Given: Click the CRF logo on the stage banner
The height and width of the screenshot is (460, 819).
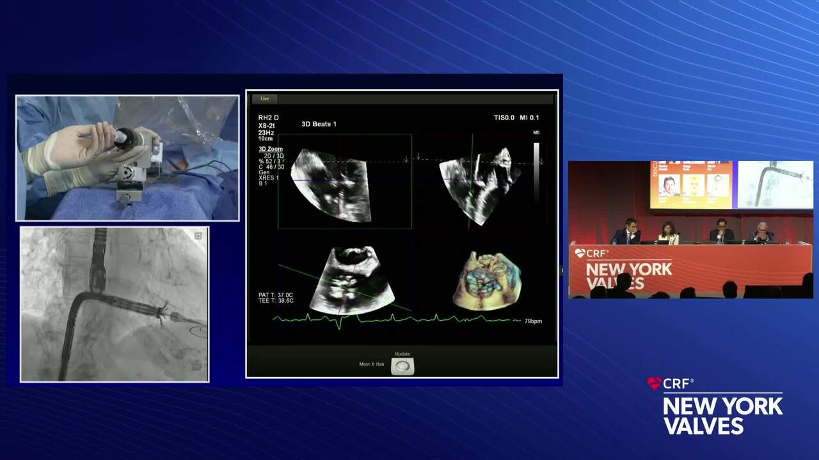Looking at the screenshot, I should coord(592,254).
